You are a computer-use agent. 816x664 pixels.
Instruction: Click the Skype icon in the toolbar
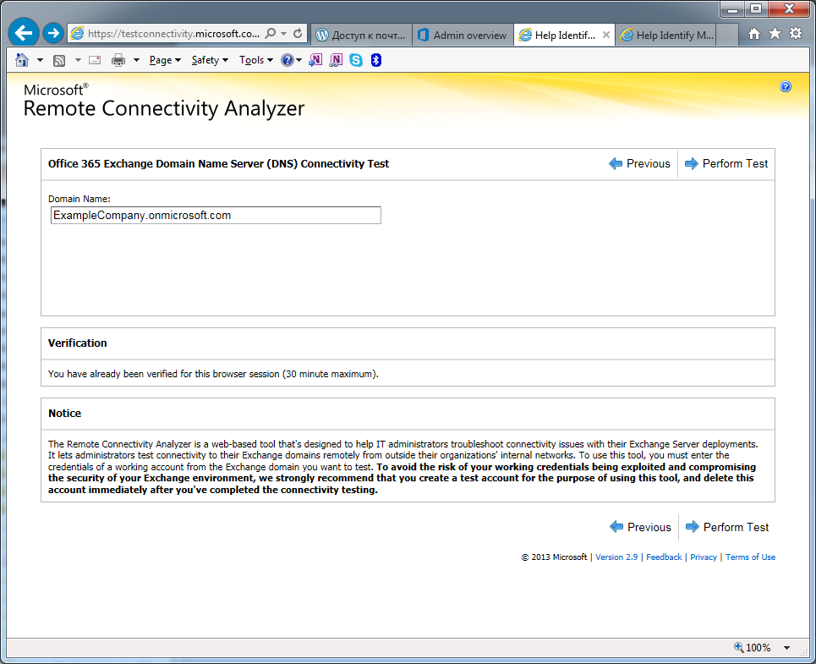click(x=356, y=60)
